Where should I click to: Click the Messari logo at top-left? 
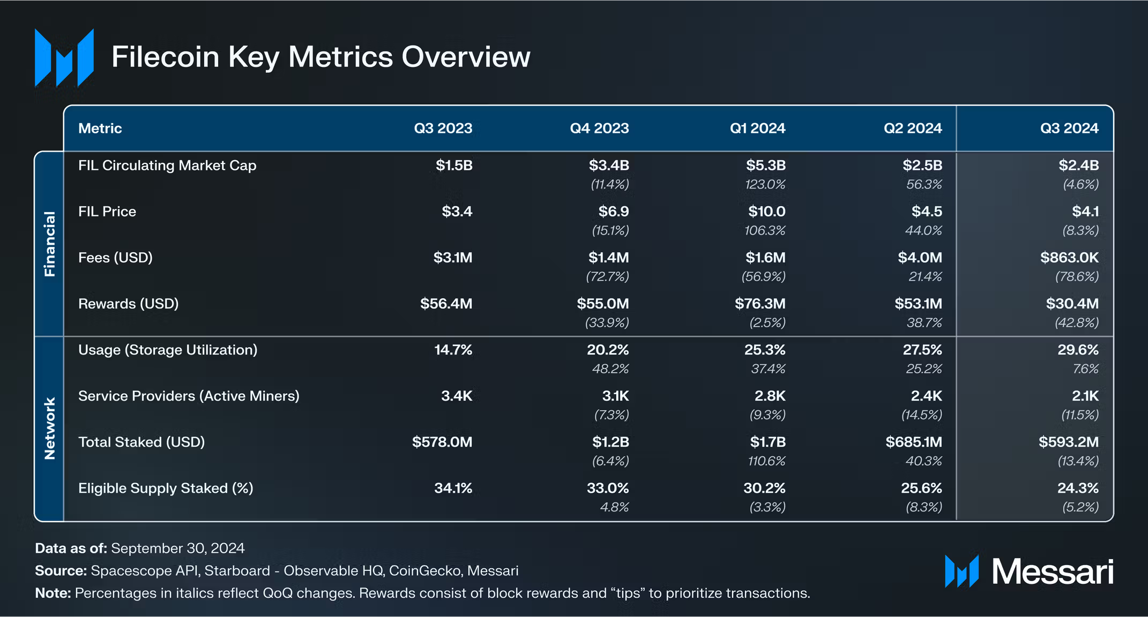pyautogui.click(x=64, y=57)
